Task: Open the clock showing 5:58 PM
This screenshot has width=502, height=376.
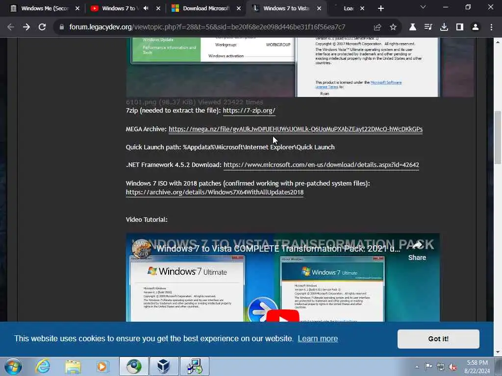Action: [x=477, y=367]
